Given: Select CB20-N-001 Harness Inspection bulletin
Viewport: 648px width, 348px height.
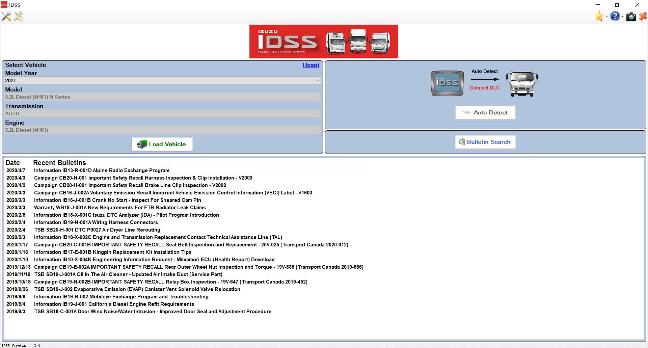Looking at the screenshot, I should pyautogui.click(x=186, y=178).
